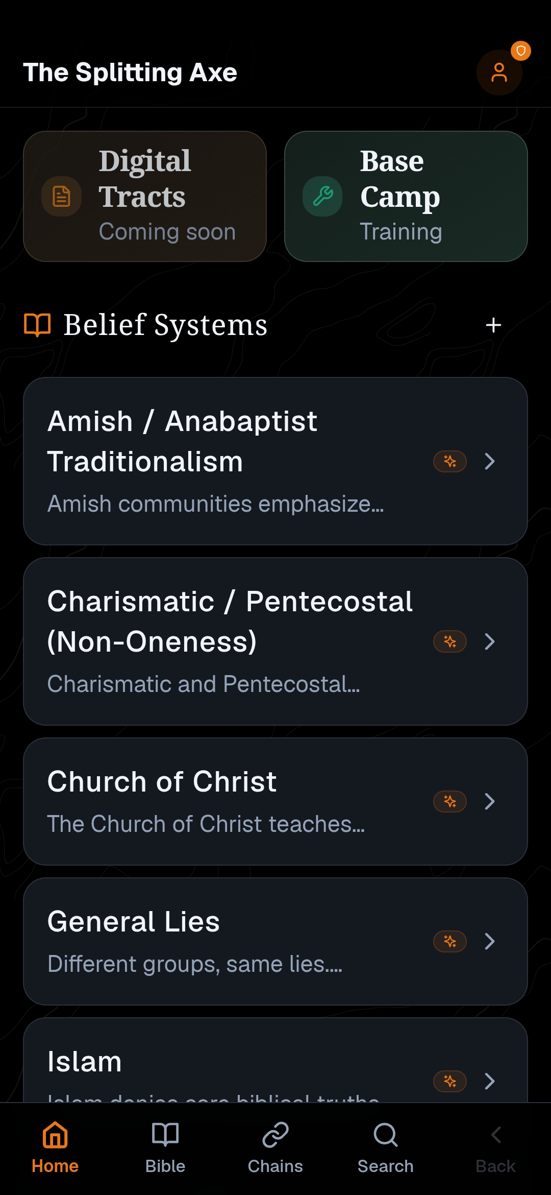Click the Digital Tracts document icon
Viewport: 551px width, 1195px height.
pyautogui.click(x=61, y=197)
